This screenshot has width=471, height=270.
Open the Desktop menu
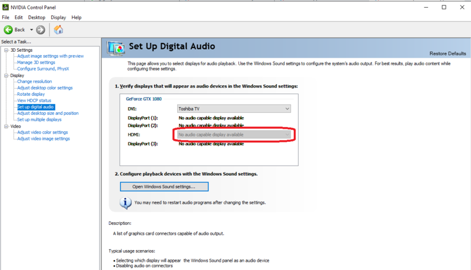[x=37, y=18]
